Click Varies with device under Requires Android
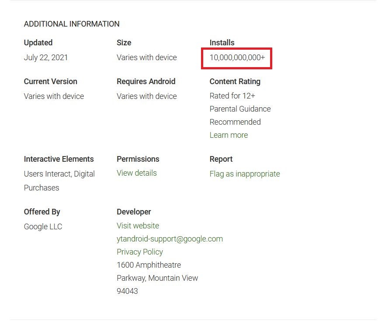Screen dimensions: 385x323 (x=146, y=96)
